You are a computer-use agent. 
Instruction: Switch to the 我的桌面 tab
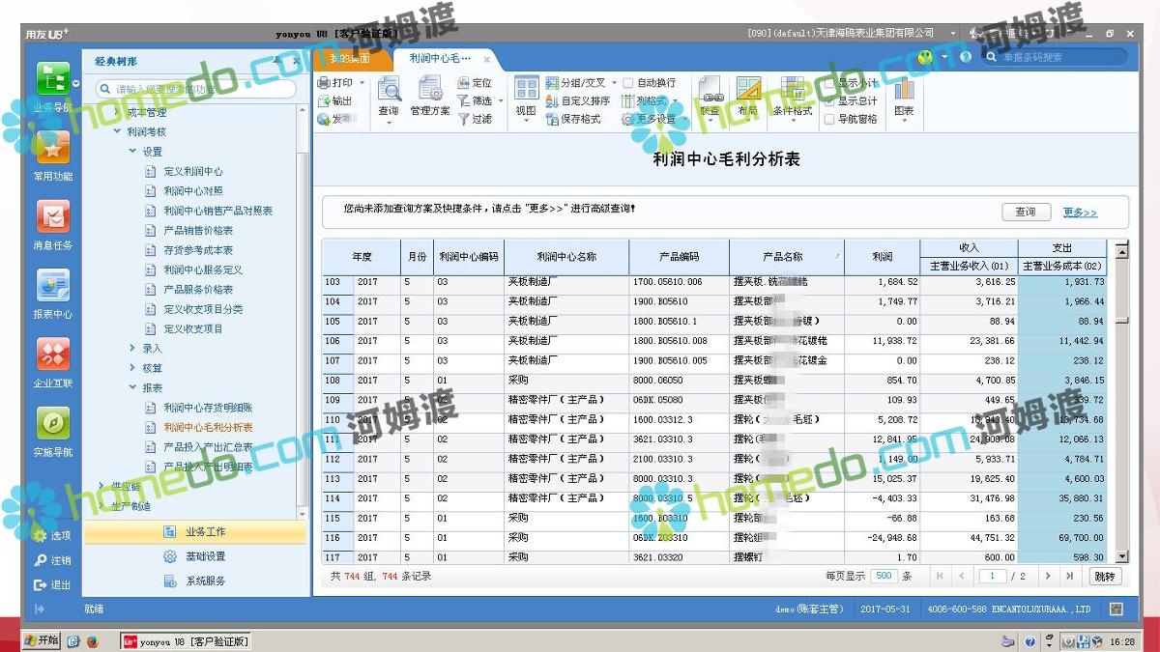350,58
